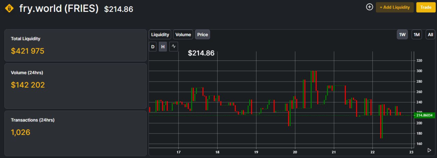Click the green 214.86034 price label

tap(425, 116)
